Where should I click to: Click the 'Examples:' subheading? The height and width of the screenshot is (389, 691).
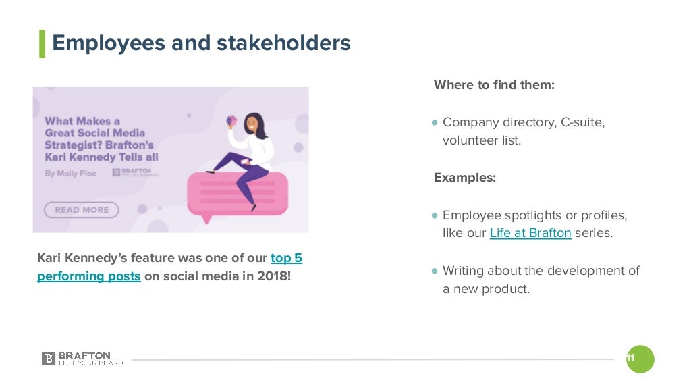coord(465,178)
